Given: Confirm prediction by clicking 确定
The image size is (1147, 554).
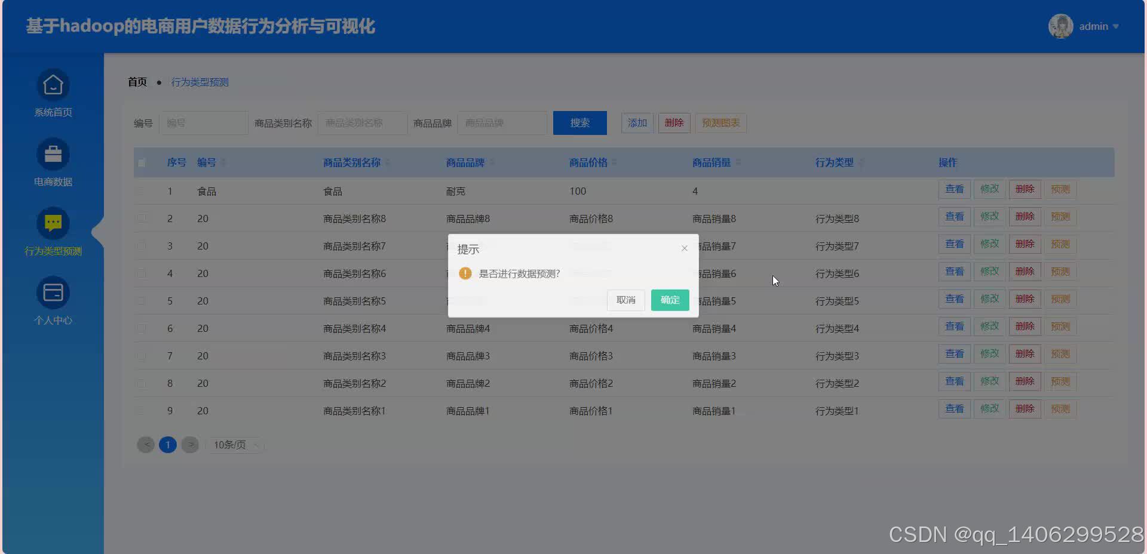Looking at the screenshot, I should 670,300.
